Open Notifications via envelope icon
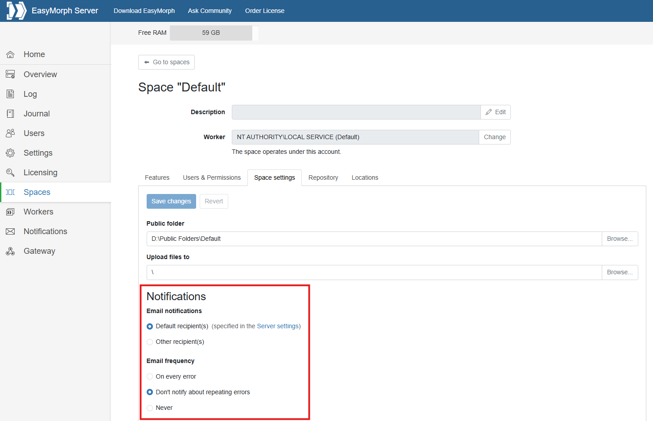The width and height of the screenshot is (653, 421). click(x=10, y=231)
